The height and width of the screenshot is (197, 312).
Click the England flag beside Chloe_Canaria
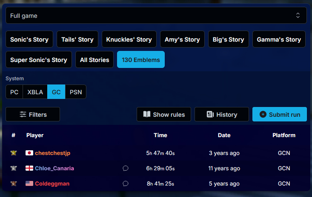coord(29,168)
